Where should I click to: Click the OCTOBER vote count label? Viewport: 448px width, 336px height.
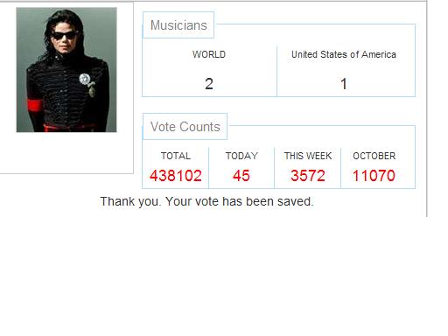[x=374, y=156]
